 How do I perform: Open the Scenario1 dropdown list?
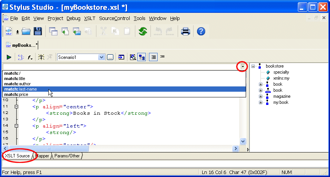(x=101, y=57)
